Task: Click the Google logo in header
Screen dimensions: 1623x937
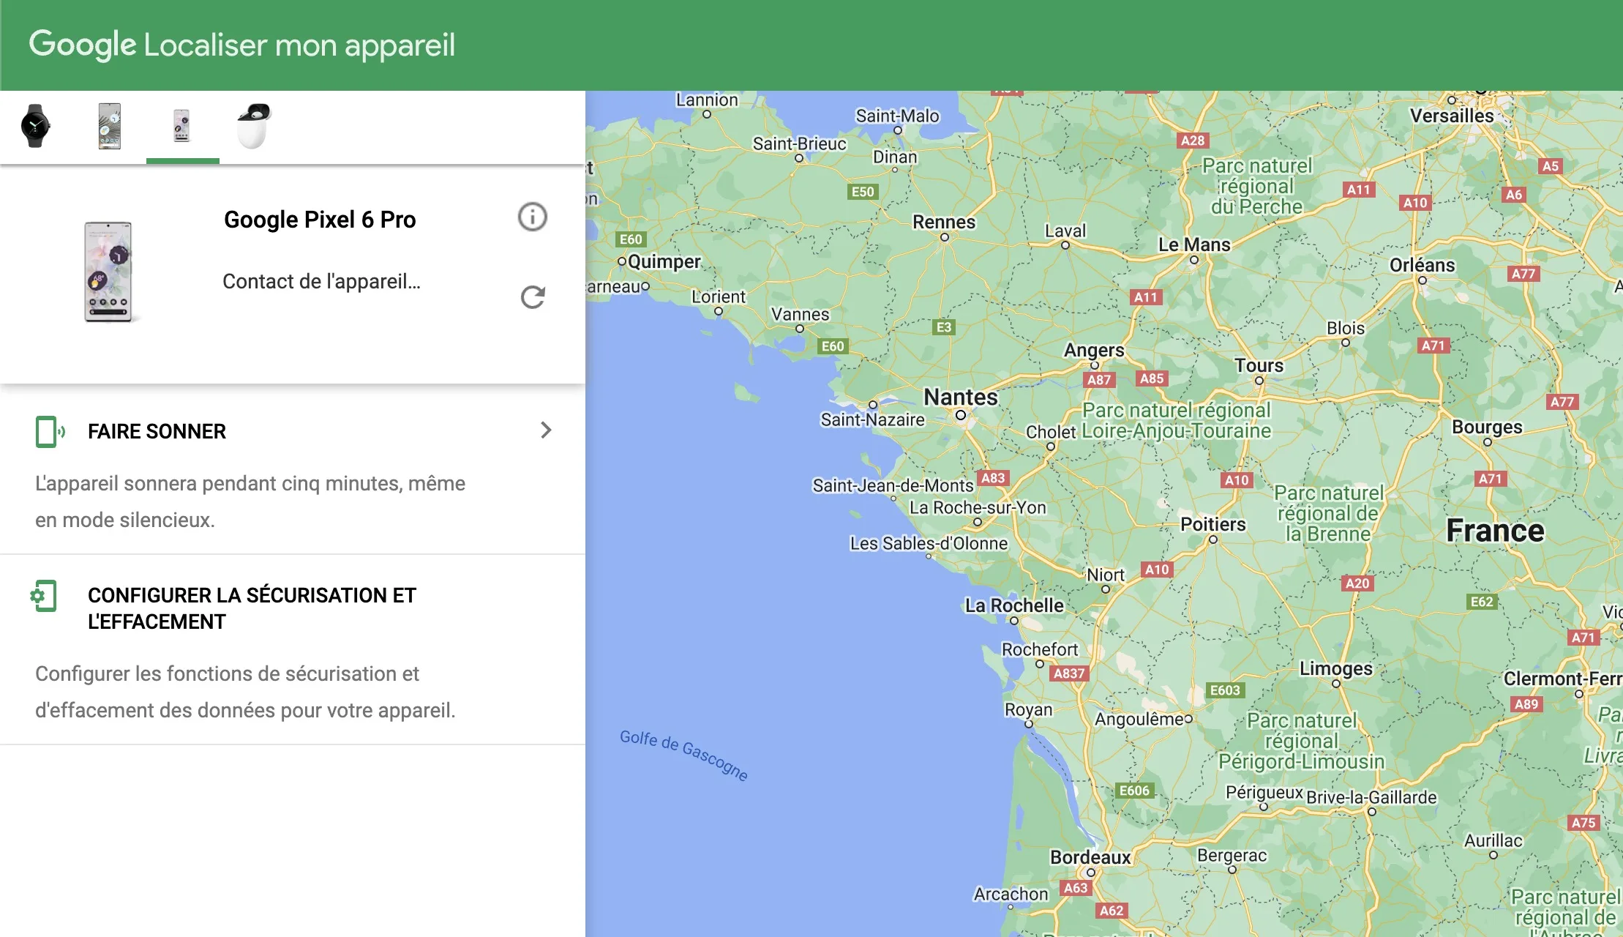Action: pyautogui.click(x=83, y=45)
